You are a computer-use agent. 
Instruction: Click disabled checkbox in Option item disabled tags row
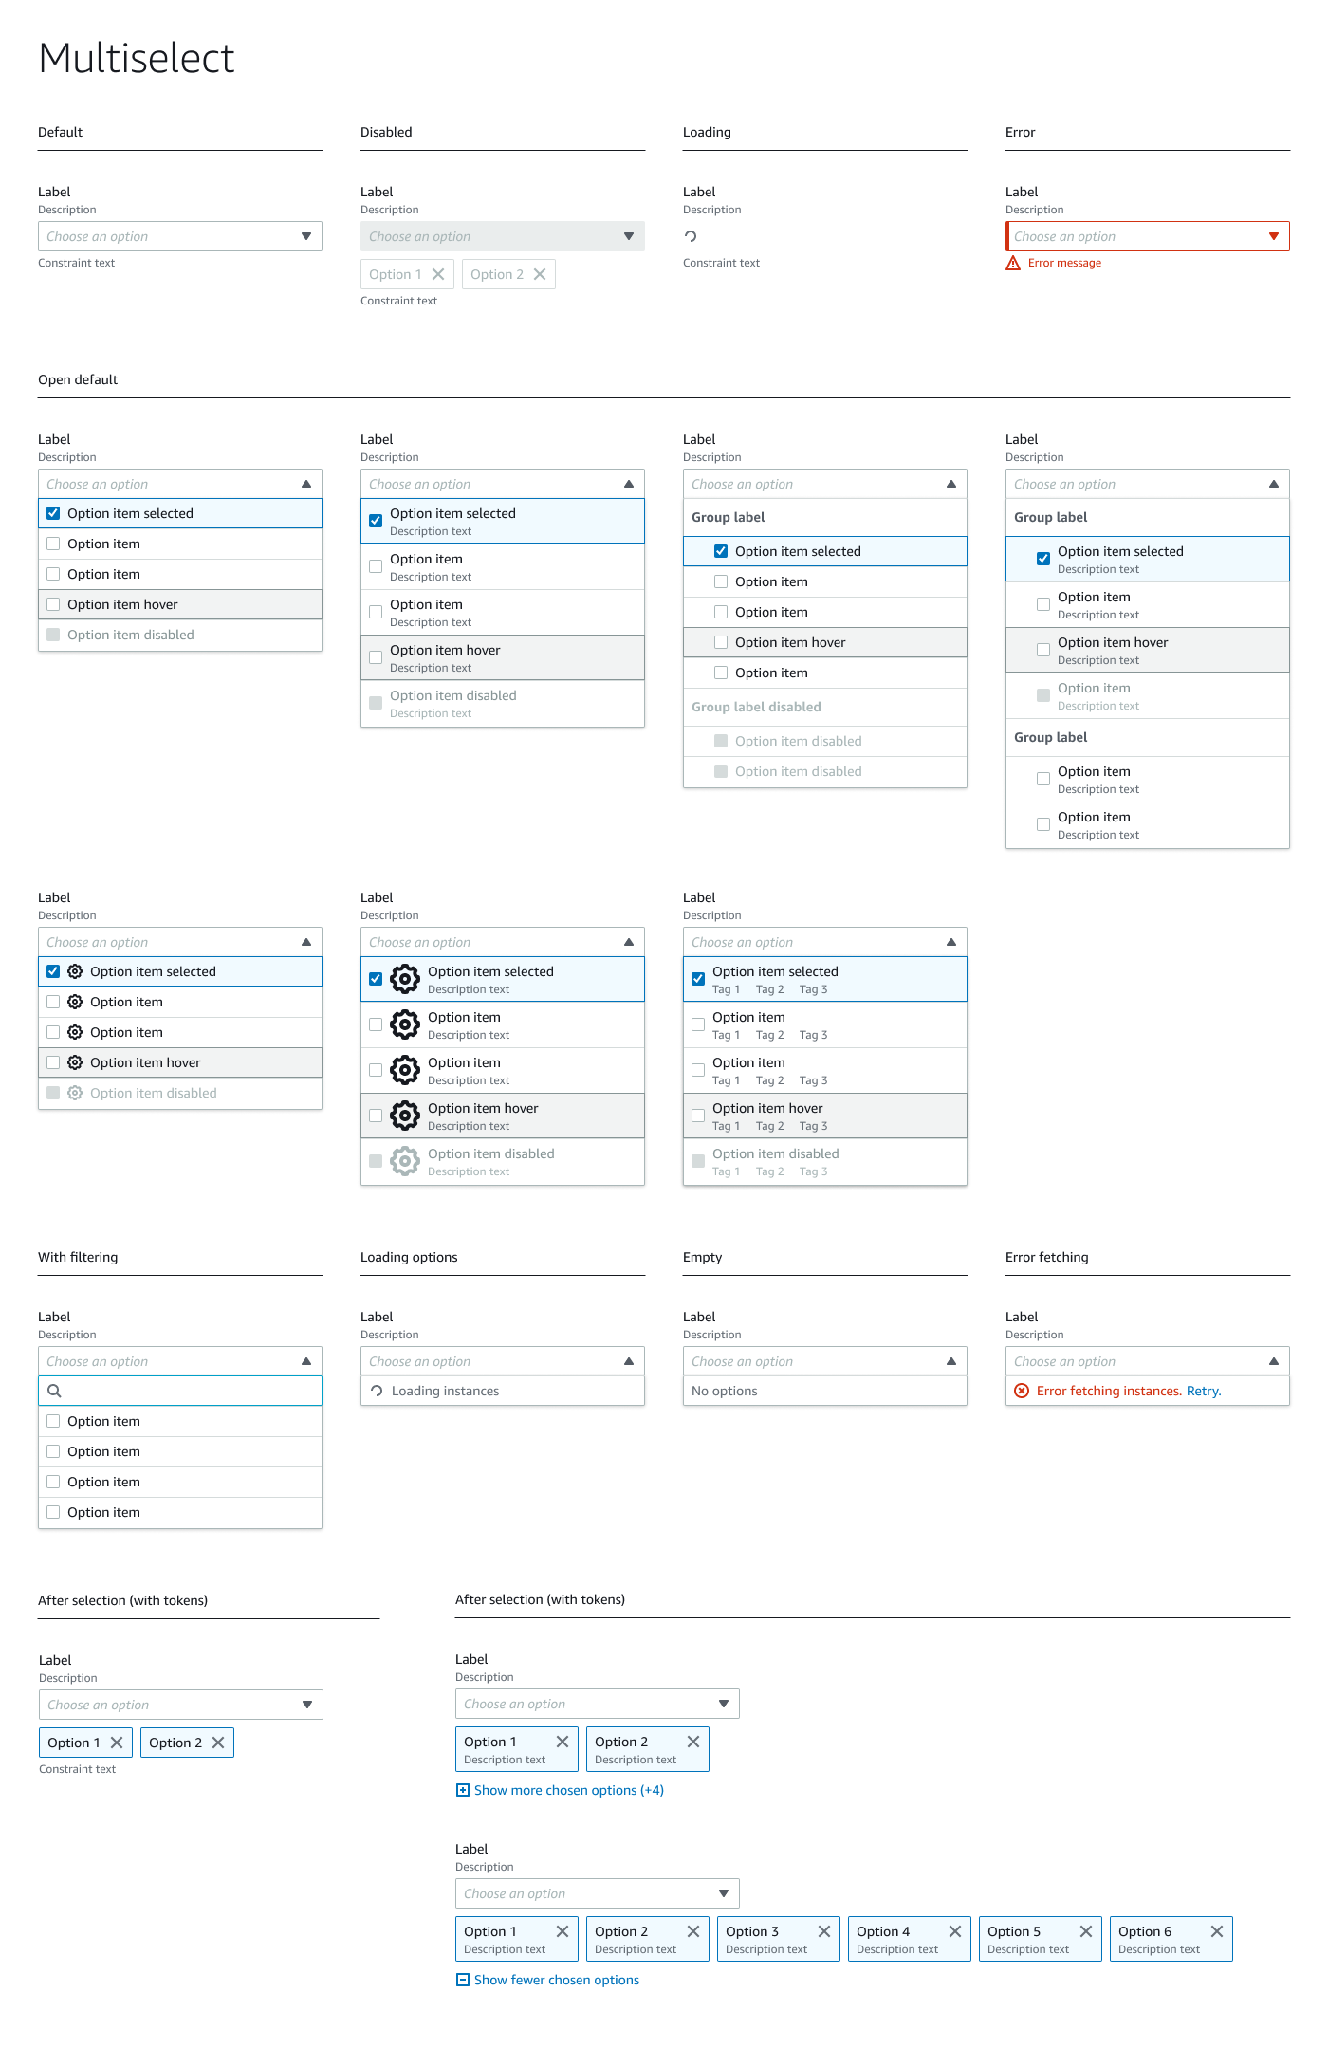pos(698,1161)
